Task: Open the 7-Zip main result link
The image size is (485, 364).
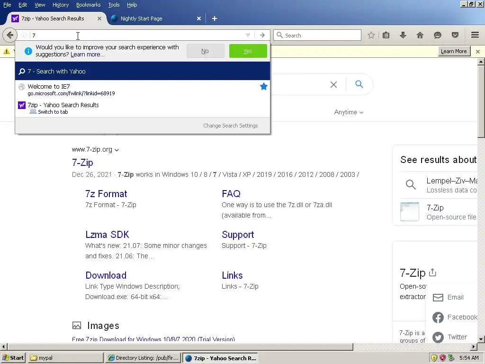Action: [82, 163]
